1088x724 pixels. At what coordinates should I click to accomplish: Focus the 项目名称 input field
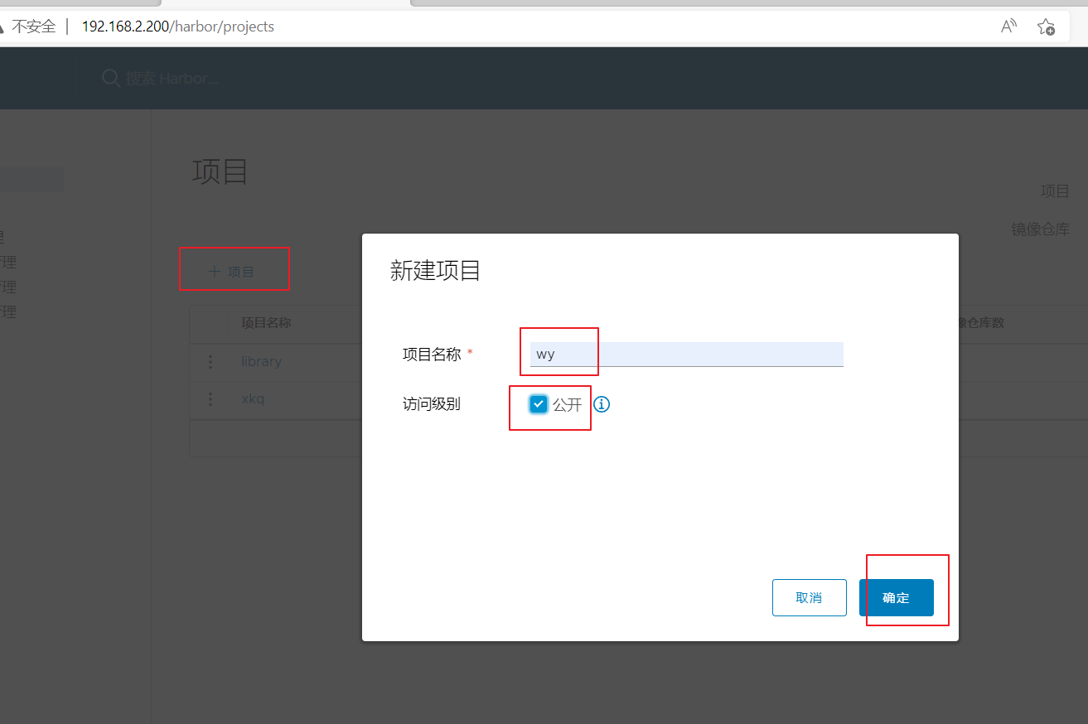click(x=686, y=355)
